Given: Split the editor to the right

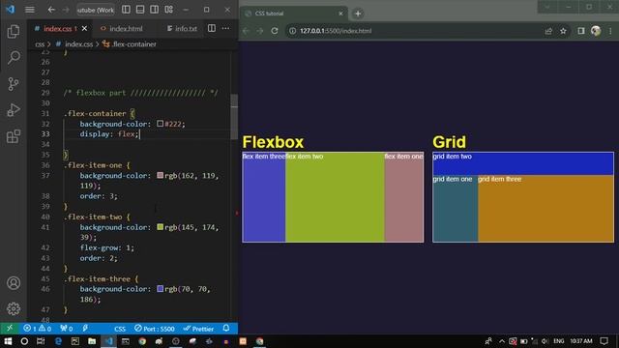Looking at the screenshot, I should pos(212,28).
